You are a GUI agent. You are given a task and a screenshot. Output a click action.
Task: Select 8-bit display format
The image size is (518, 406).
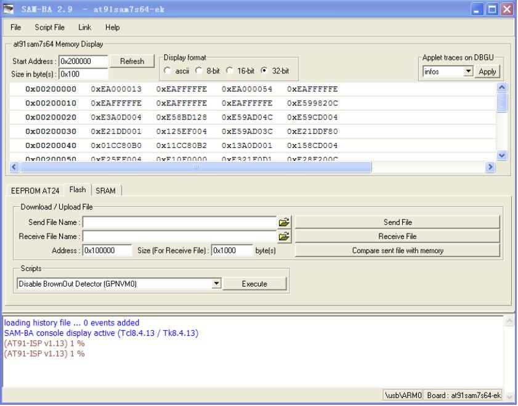tap(198, 71)
